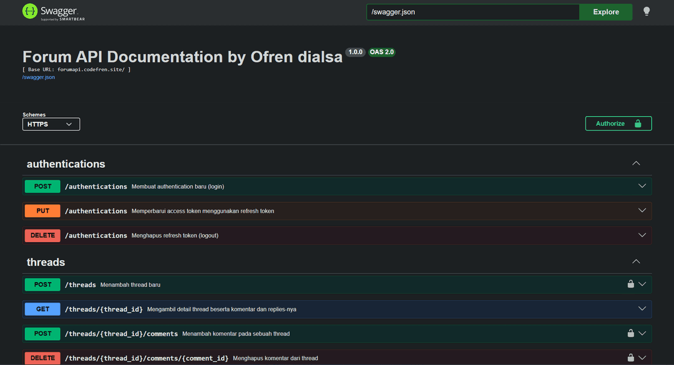
Task: Expand POST /authentications chevron
Action: pos(642,186)
